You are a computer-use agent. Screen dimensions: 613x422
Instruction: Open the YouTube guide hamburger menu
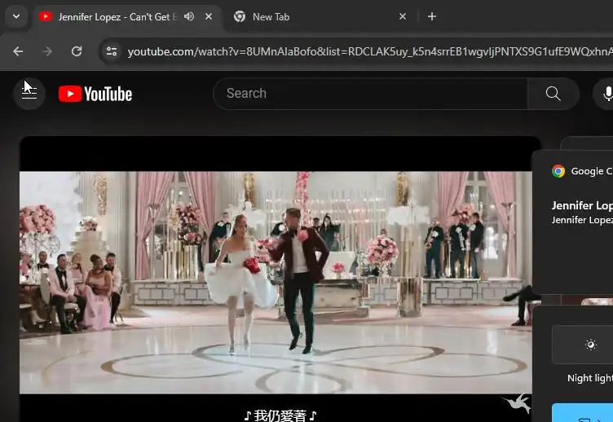tap(29, 94)
